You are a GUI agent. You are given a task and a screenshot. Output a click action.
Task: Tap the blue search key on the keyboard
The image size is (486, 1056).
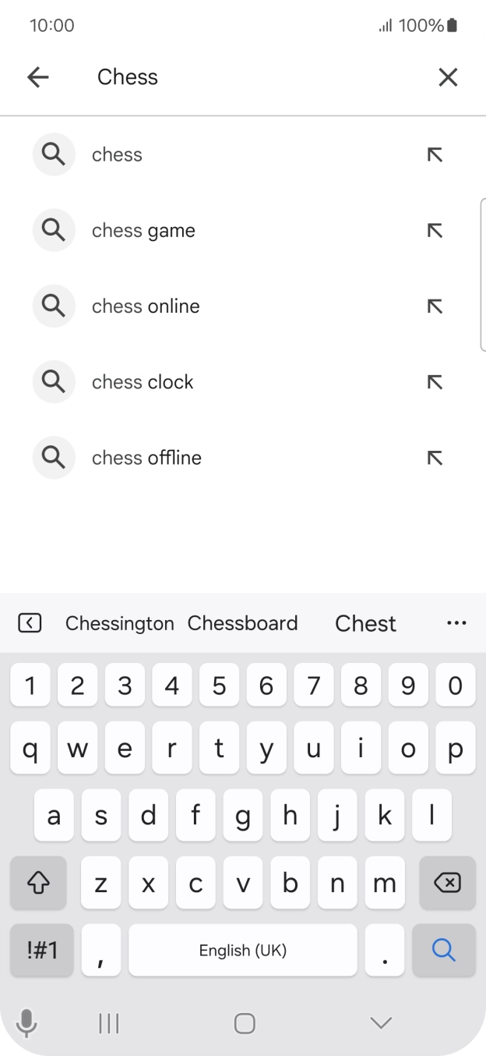point(443,950)
